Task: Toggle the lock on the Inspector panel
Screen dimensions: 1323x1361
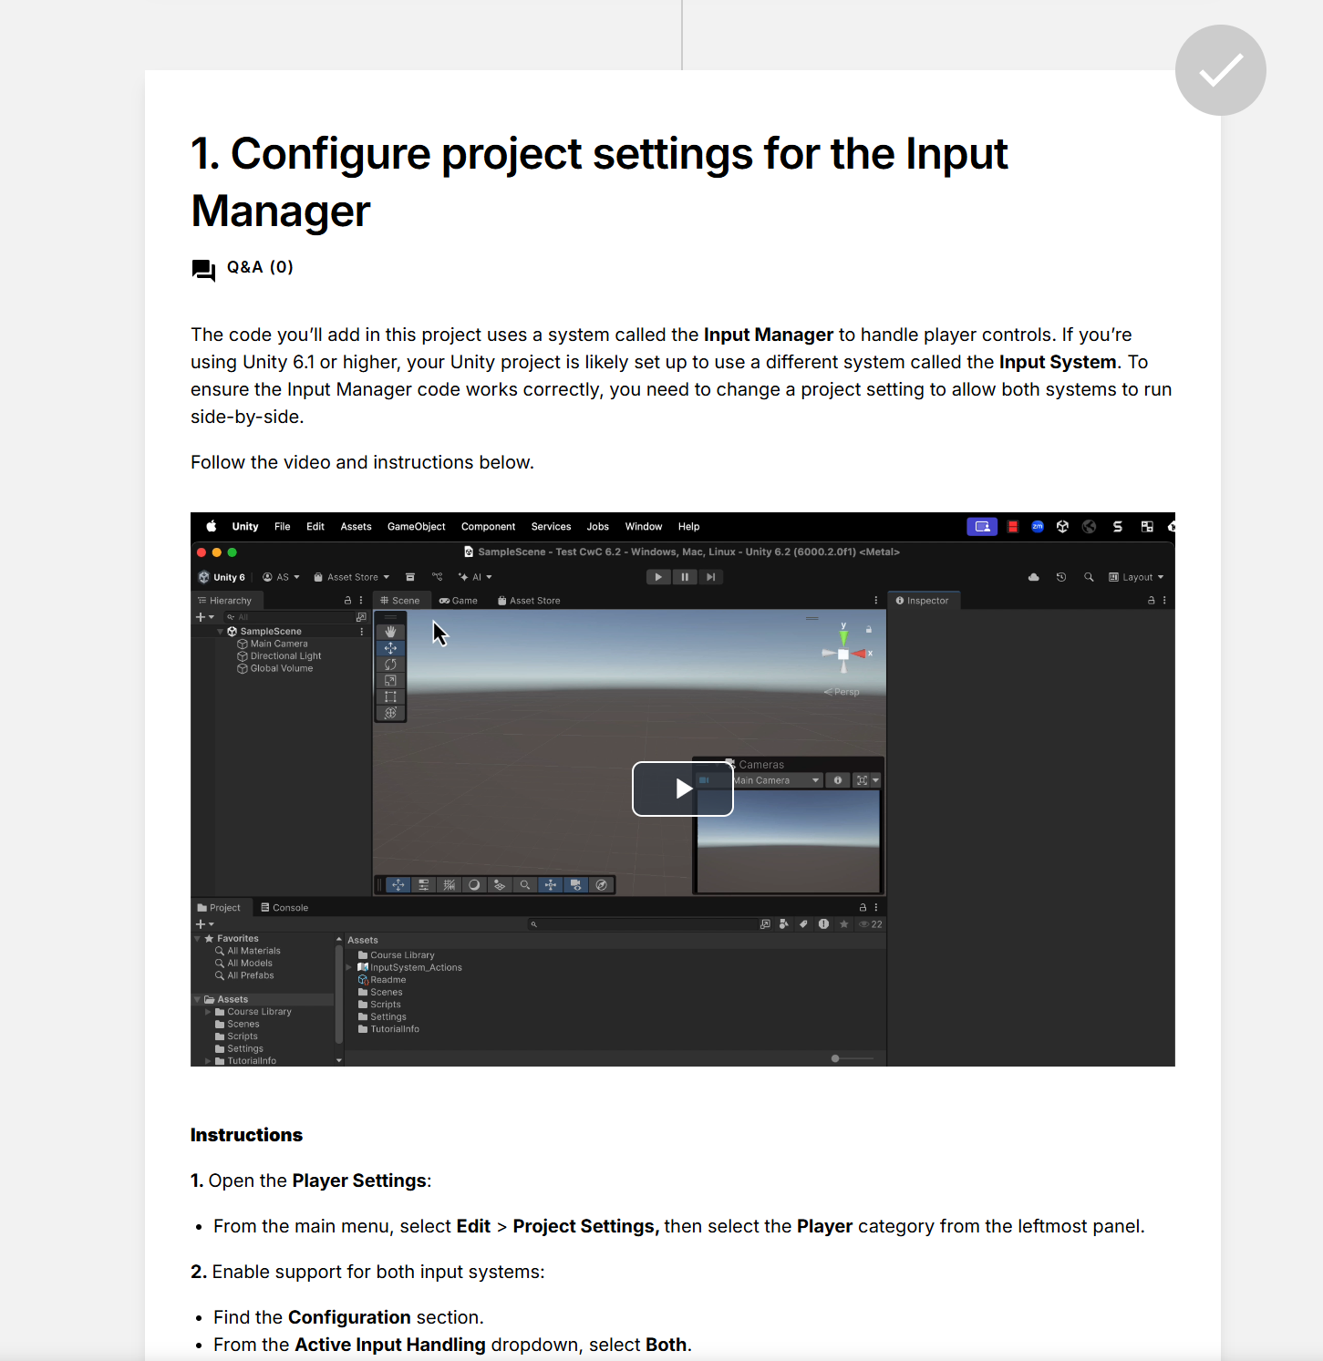Action: (x=1151, y=601)
